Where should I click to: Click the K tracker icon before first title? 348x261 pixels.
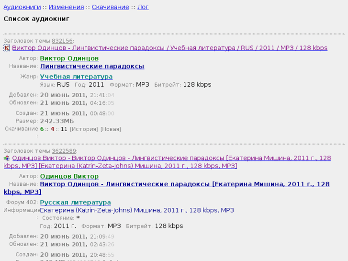point(7,48)
